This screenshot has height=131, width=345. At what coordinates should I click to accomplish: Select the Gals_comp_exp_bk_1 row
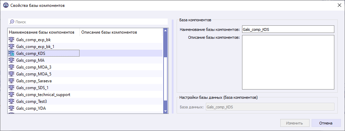point(85,46)
